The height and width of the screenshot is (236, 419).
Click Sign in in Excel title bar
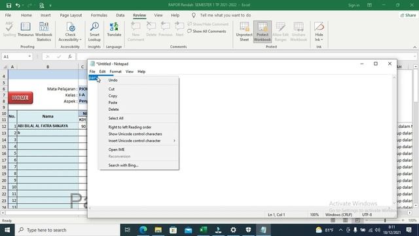tap(354, 5)
